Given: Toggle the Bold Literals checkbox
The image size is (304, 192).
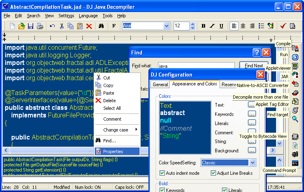Looking at the screenshot, I should pyautogui.click(x=224, y=190).
